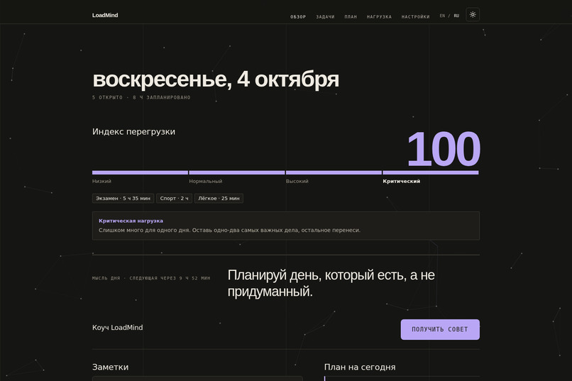Viewport: 572px width, 381px height.
Task: Open the НАСТРОЙКИ nav item
Action: pyautogui.click(x=415, y=17)
